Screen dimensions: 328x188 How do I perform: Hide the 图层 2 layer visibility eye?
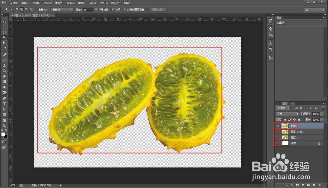click(x=278, y=126)
